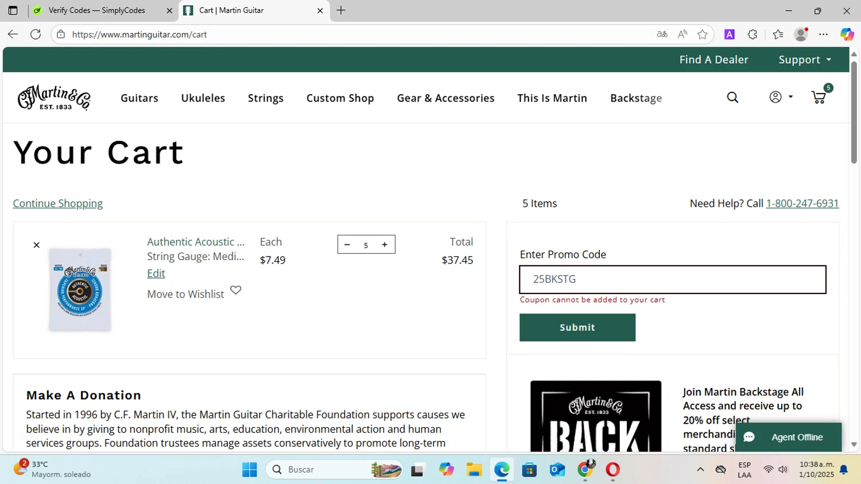
Task: Open the weather widget showing 33°C
Action: (x=53, y=469)
